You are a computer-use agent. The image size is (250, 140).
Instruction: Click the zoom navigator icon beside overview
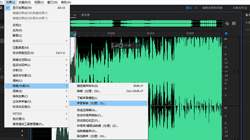(227, 23)
